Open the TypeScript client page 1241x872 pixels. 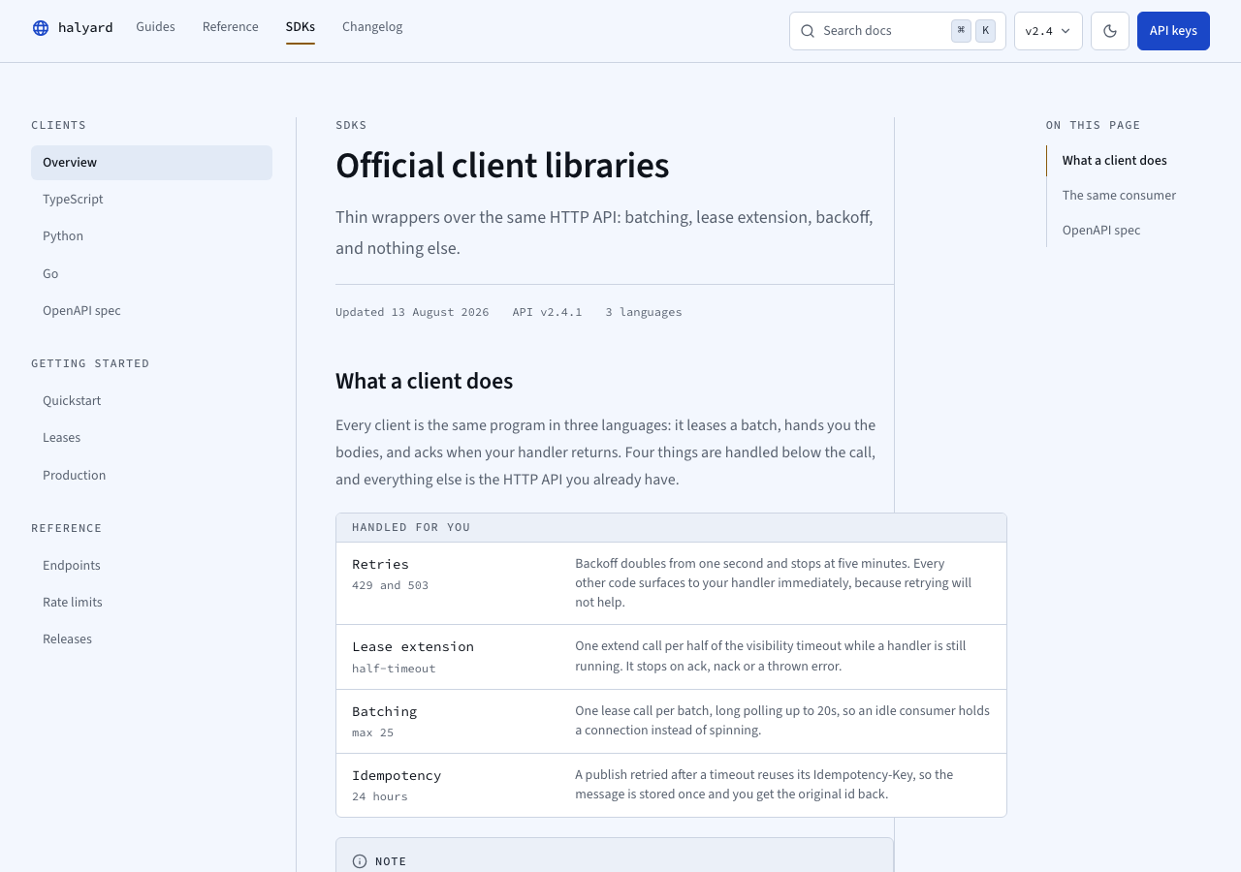[151, 200]
